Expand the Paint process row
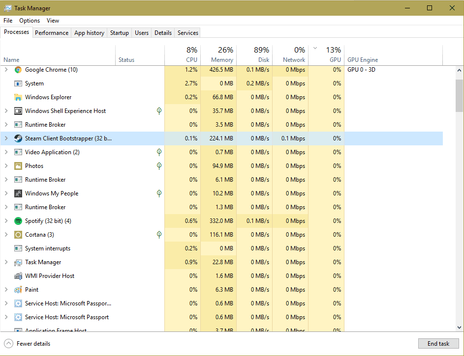Screen dimensions: 464x356 coord(6,290)
